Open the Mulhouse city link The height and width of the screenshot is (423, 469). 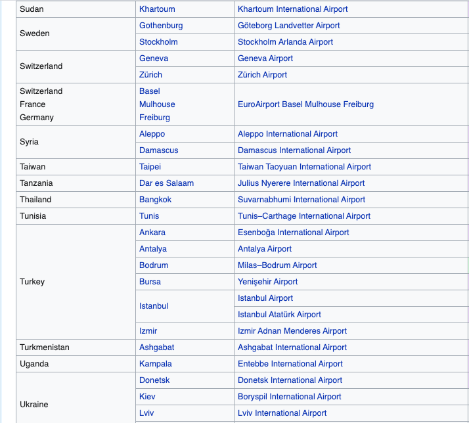click(158, 104)
